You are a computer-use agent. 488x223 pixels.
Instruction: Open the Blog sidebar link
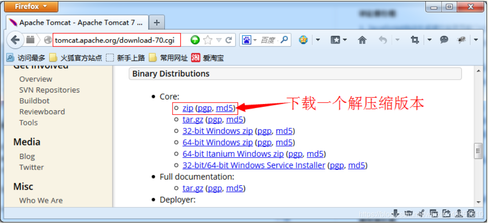coord(27,156)
